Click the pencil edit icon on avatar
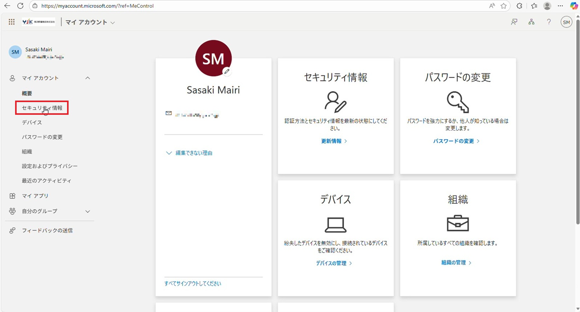Viewport: 580px width, 312px height. coord(227,72)
